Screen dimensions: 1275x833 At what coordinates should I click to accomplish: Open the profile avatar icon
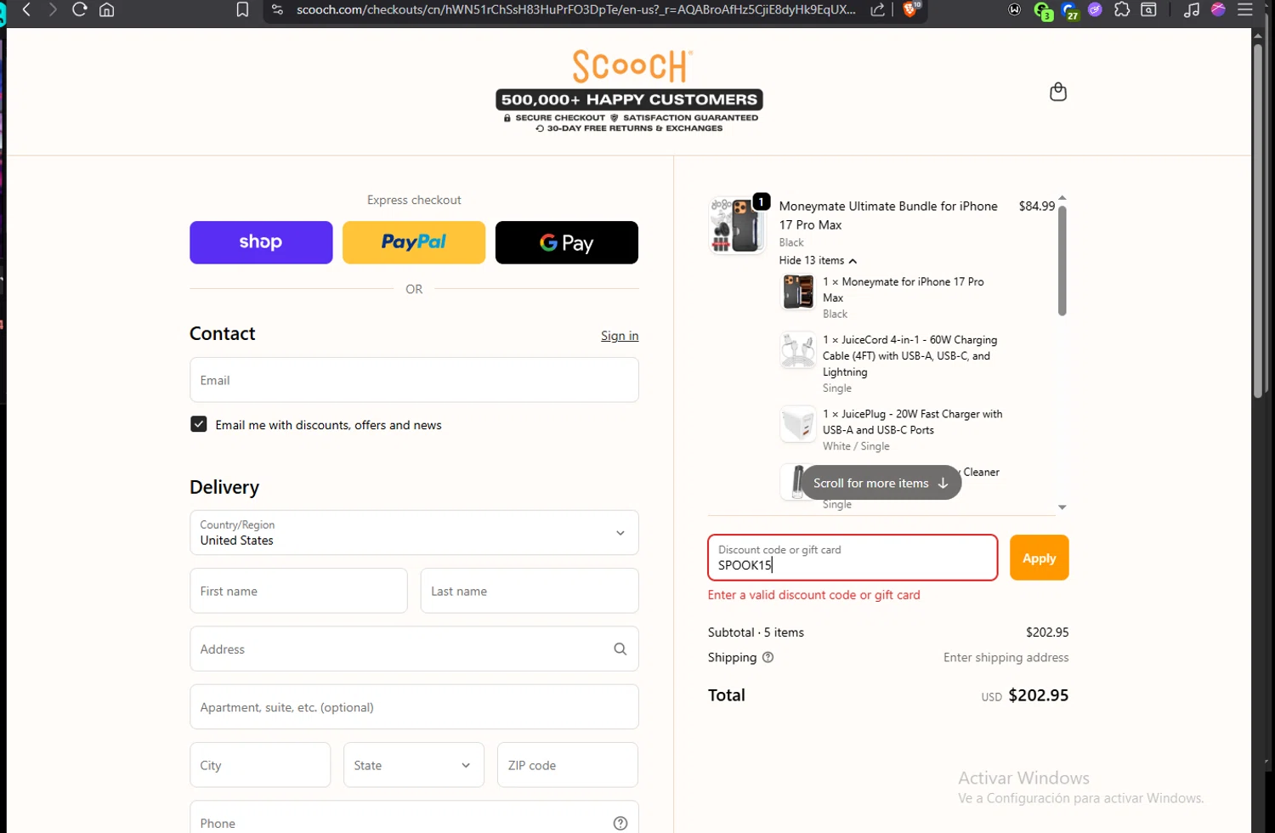(x=1218, y=9)
